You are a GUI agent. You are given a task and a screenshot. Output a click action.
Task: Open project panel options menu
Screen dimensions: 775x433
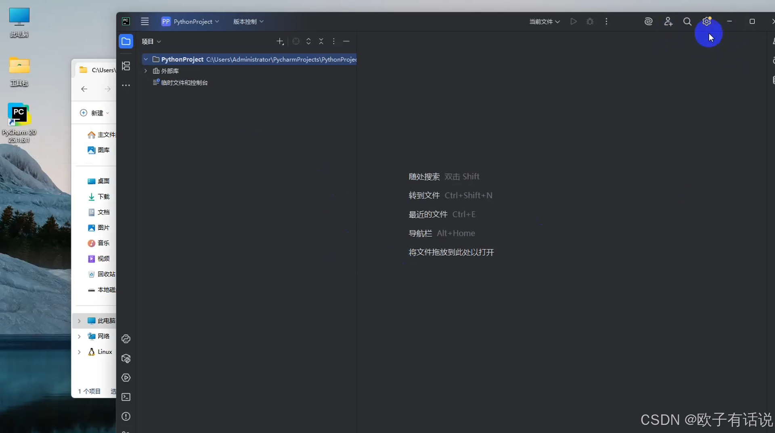tap(333, 41)
